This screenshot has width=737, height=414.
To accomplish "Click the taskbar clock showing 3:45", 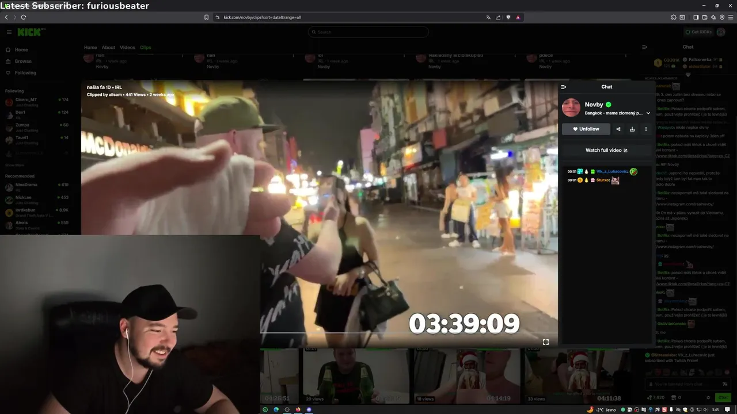I will (x=715, y=409).
